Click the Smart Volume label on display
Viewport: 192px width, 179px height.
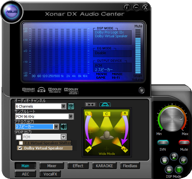(138, 78)
